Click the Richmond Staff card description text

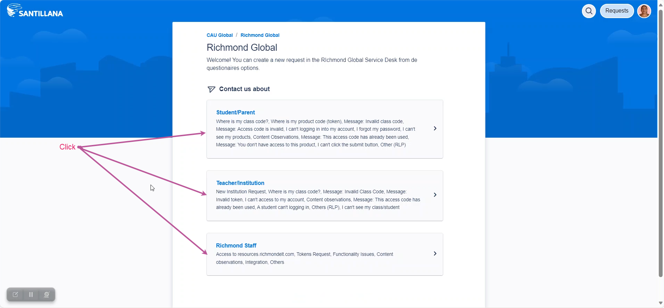[304, 258]
